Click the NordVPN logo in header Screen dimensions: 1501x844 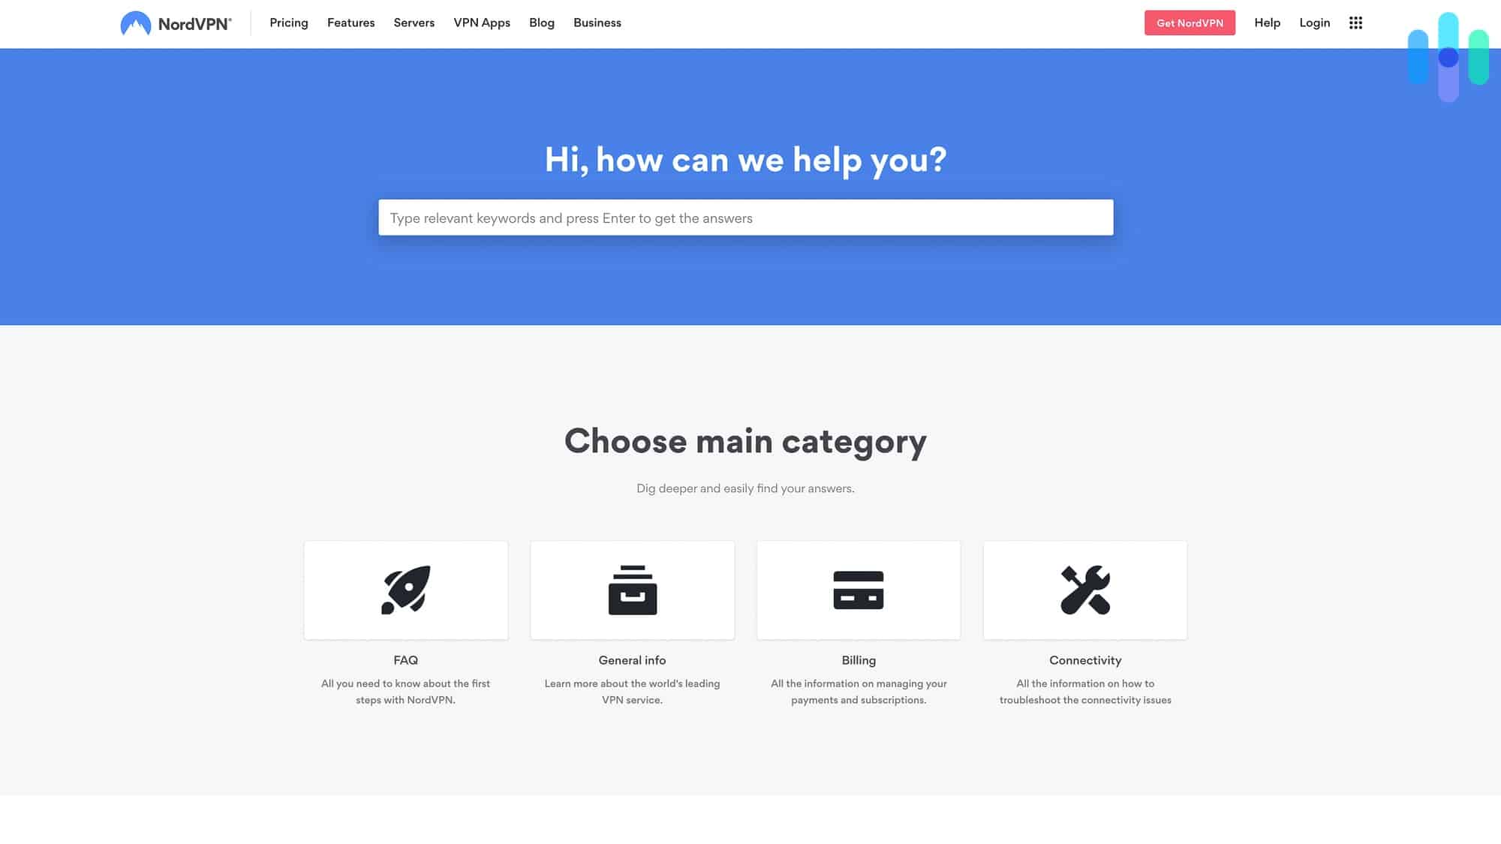pos(176,23)
